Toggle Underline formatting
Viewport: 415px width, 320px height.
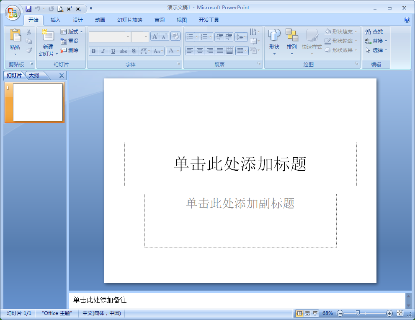[113, 51]
